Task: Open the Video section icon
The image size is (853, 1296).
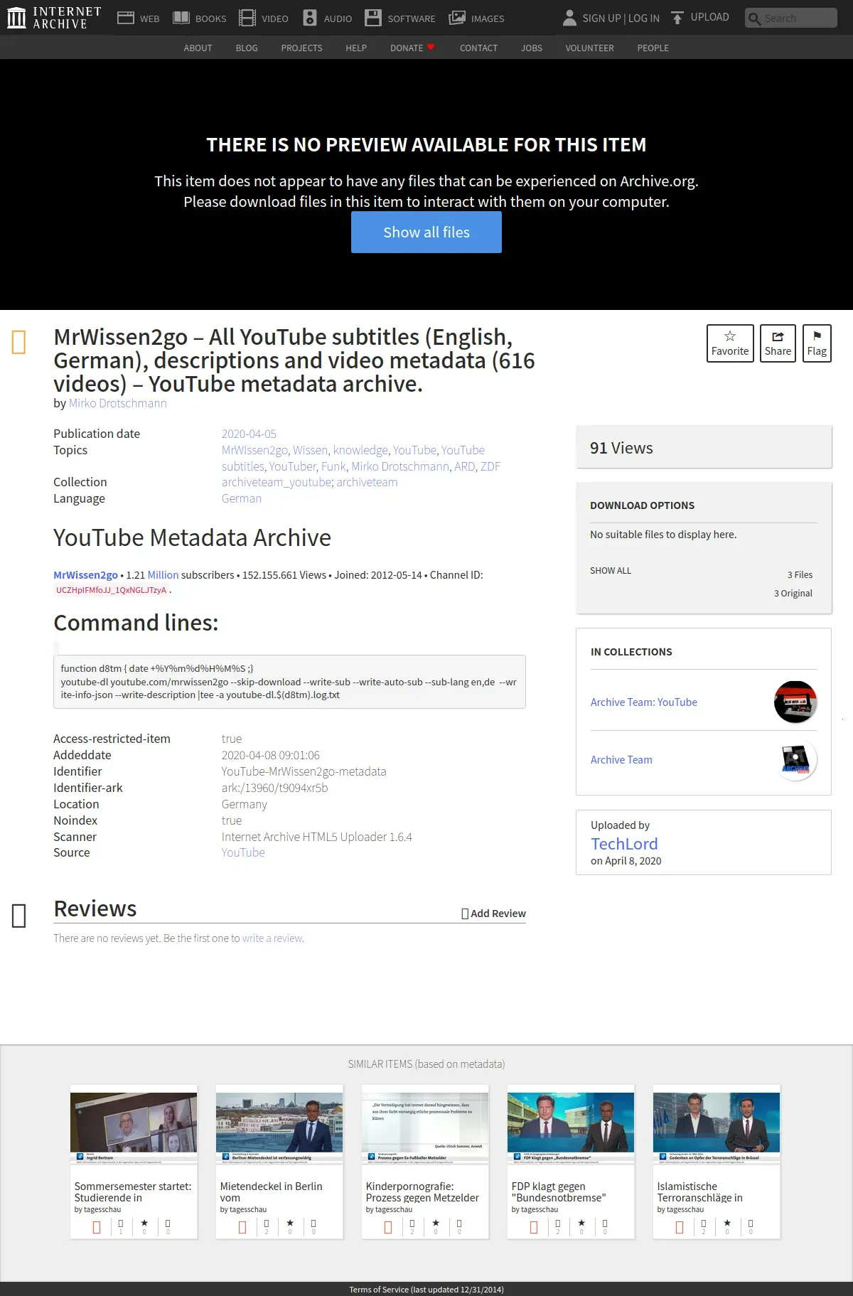Action: click(x=247, y=18)
